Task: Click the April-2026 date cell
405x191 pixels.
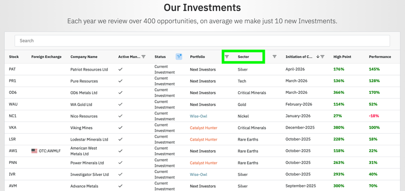Action: tap(295, 70)
